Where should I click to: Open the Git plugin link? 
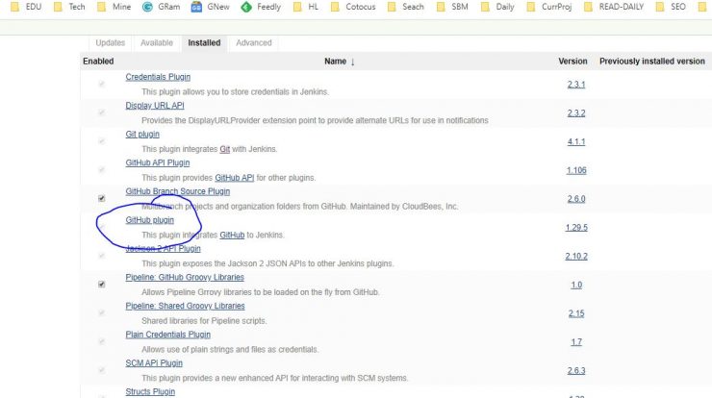[142, 135]
